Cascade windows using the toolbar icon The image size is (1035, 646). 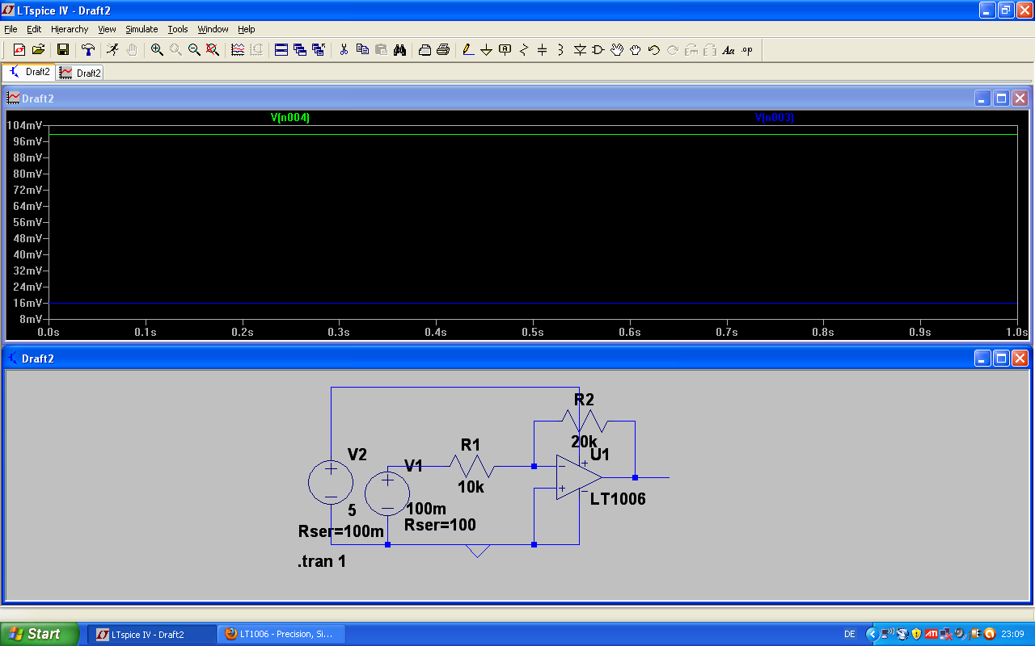(x=300, y=50)
